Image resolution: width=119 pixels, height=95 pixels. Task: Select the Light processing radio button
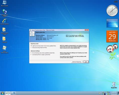coord(31,46)
